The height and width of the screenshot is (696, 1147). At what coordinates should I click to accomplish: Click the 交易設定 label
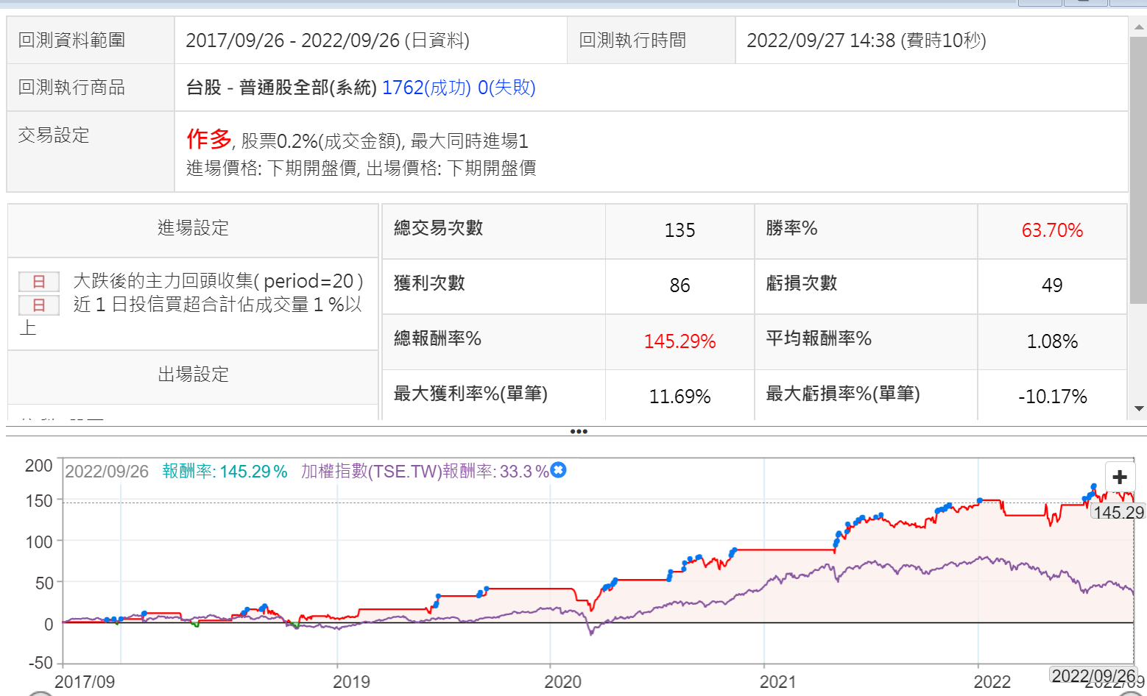coord(54,135)
